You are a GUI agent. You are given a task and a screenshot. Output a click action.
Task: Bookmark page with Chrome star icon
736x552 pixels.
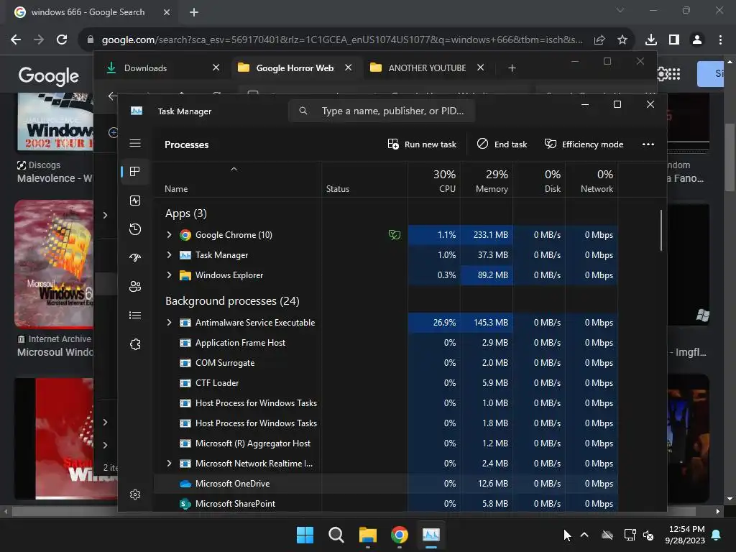(622, 40)
